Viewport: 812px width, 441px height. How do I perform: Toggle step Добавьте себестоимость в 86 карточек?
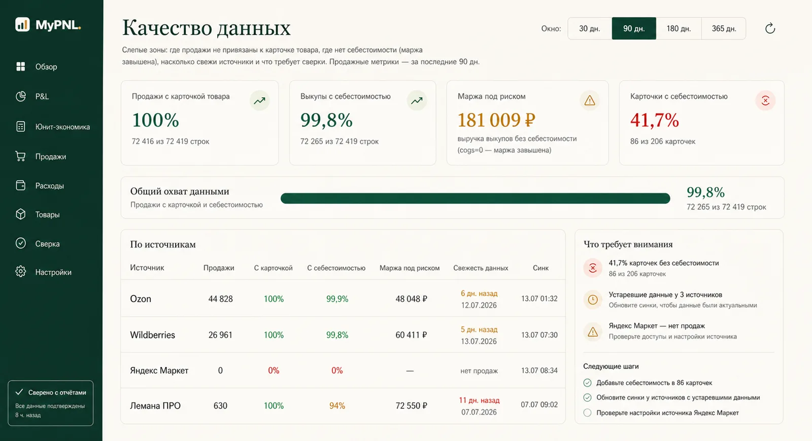(587, 383)
